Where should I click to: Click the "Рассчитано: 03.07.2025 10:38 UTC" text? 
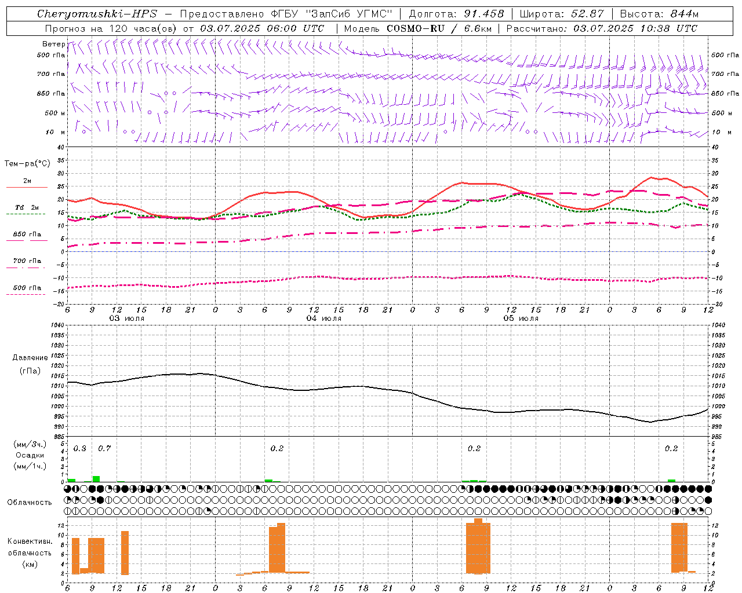(x=602, y=28)
